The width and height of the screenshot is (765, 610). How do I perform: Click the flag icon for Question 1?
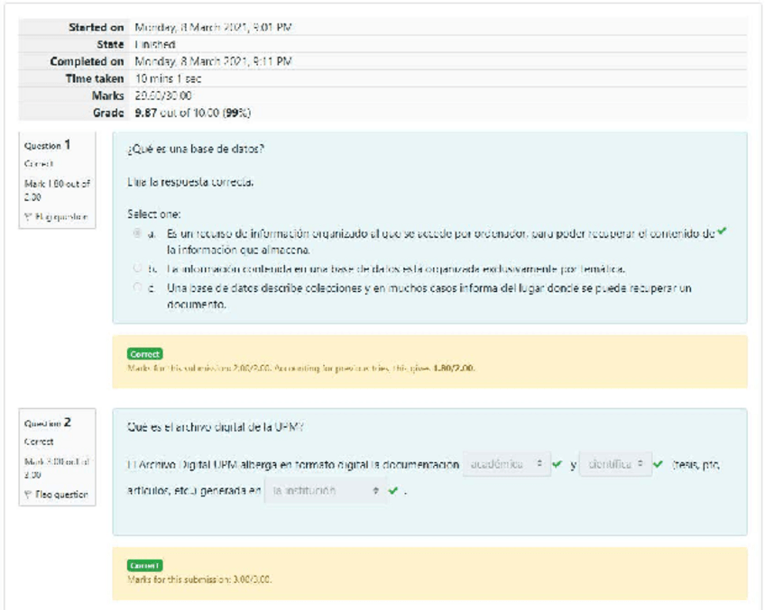28,217
